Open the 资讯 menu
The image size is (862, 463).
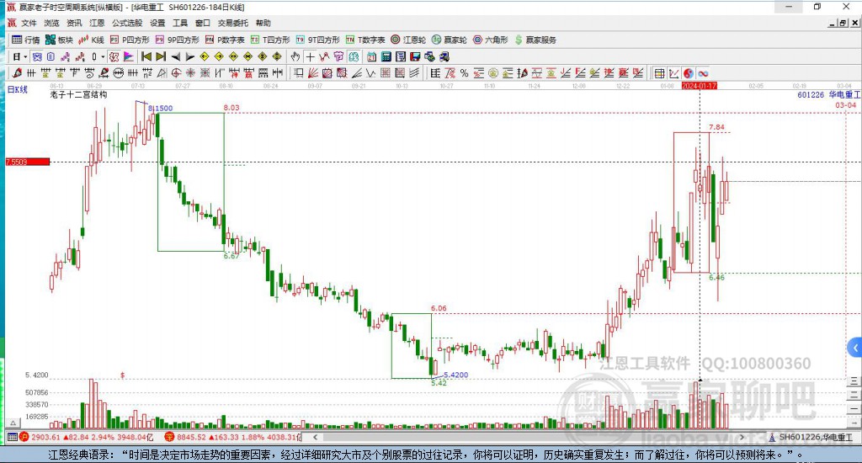[x=74, y=23]
